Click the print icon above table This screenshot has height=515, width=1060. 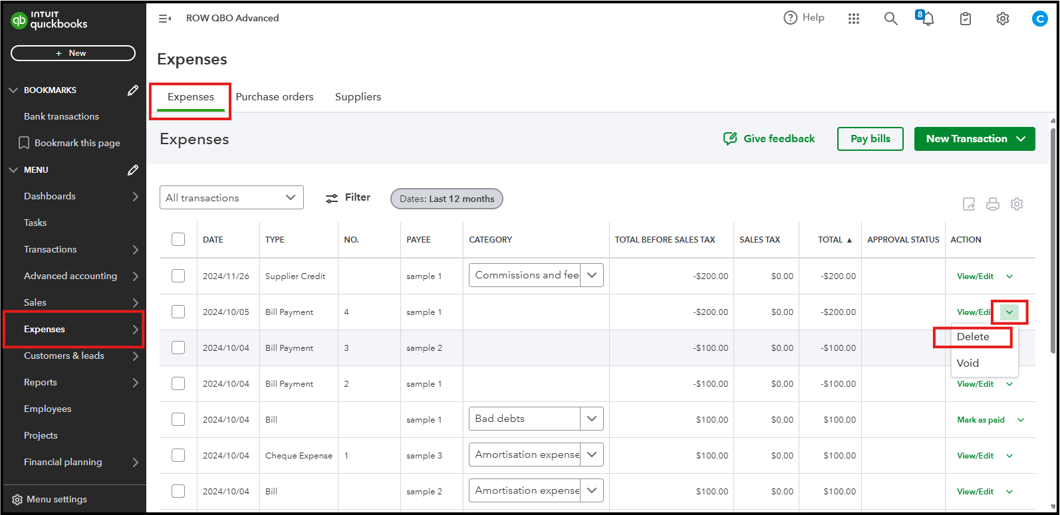tap(993, 205)
